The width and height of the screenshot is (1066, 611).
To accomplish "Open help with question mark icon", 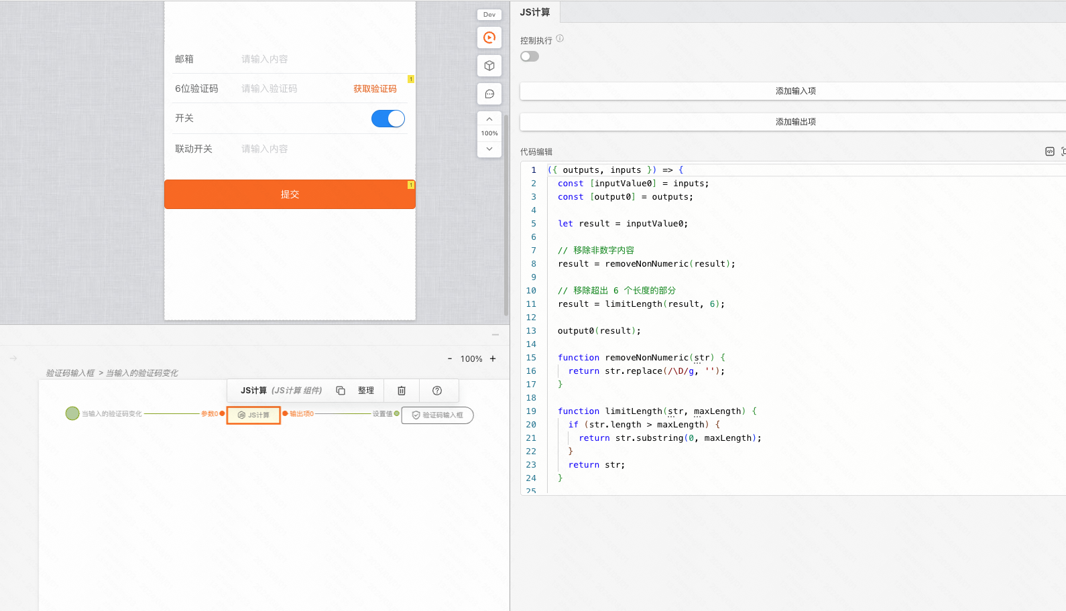I will point(437,391).
